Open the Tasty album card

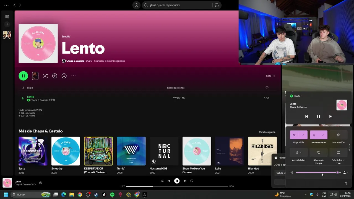[33, 155]
